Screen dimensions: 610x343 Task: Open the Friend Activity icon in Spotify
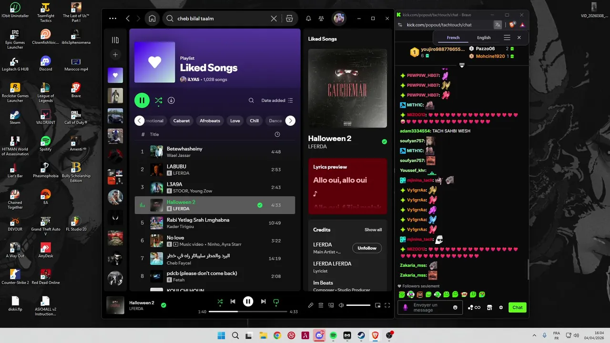321,19
